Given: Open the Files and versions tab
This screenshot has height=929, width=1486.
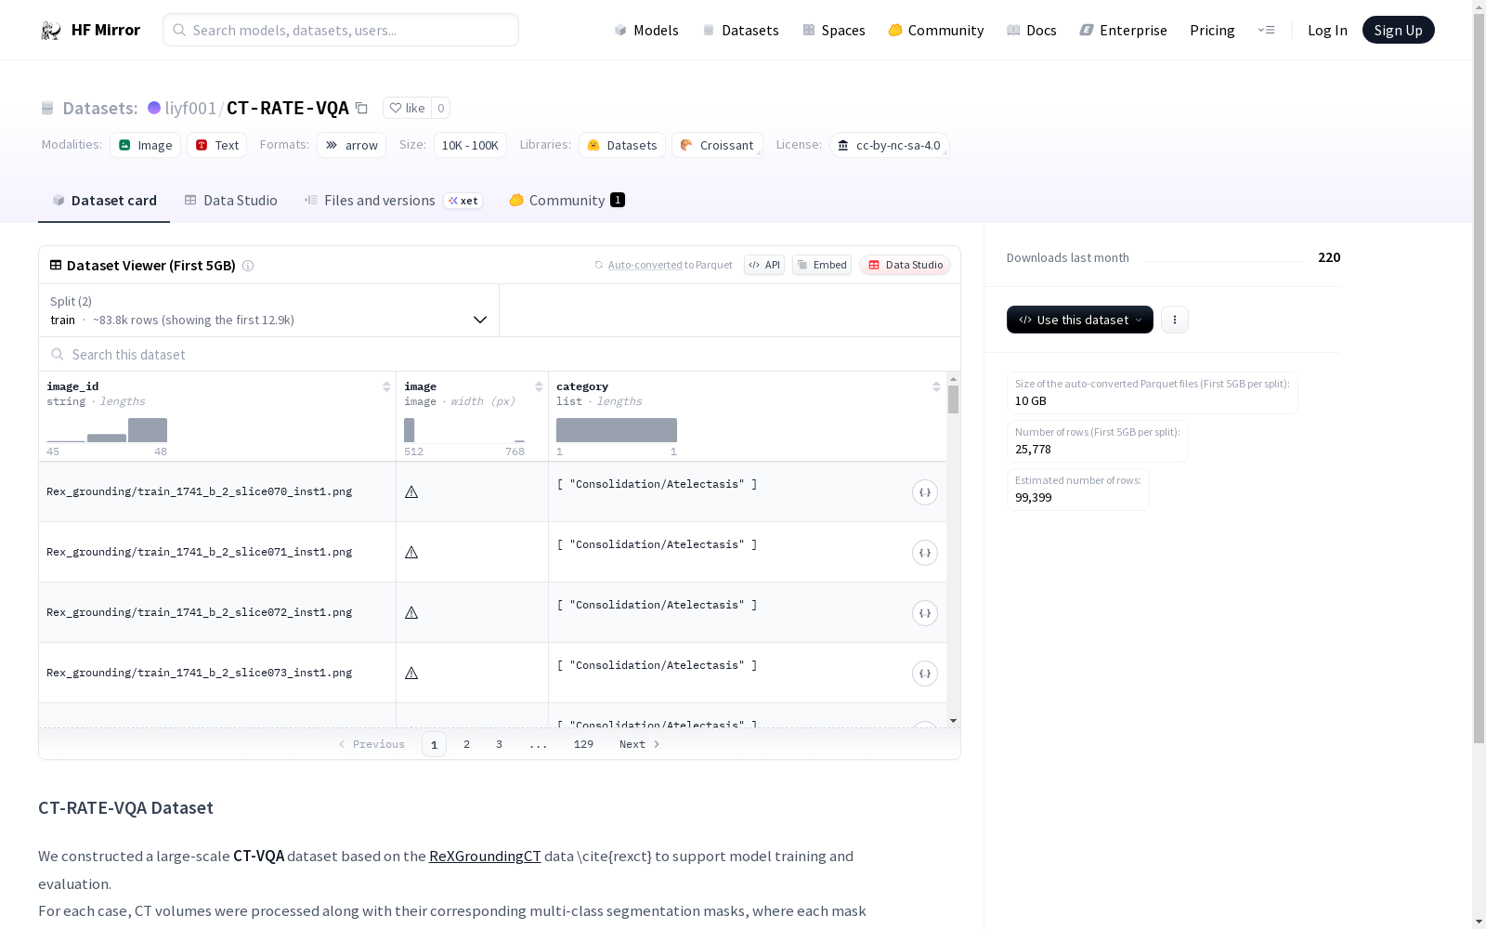Looking at the screenshot, I should tap(379, 201).
